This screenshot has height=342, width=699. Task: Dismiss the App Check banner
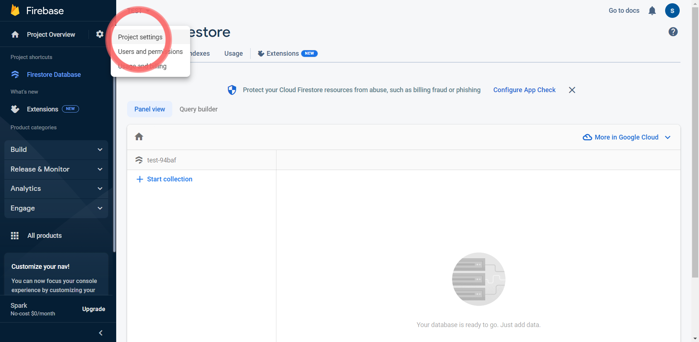[572, 90]
